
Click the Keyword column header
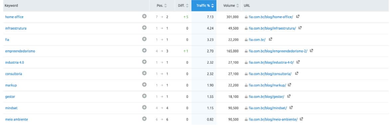coord(11,5)
